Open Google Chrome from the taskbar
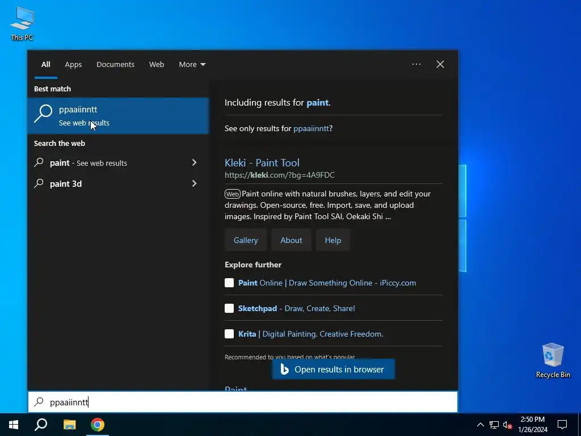 [98, 425]
